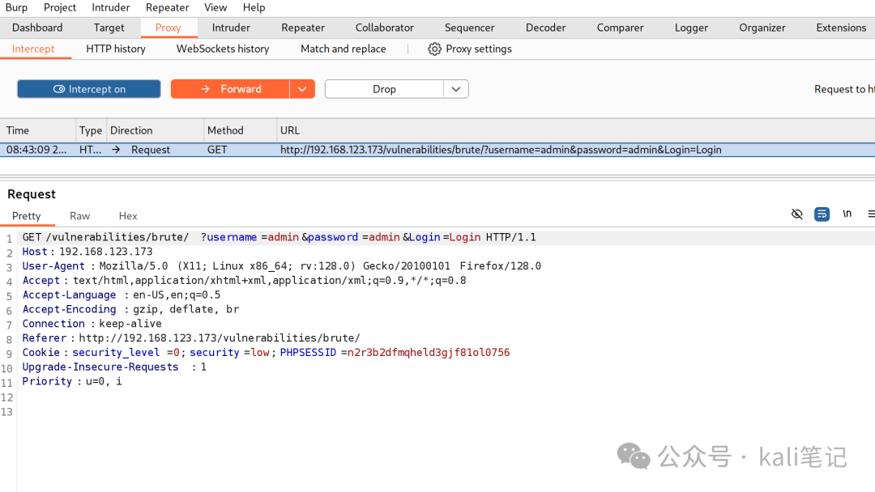The height and width of the screenshot is (492, 875).
Task: Open the Project menu
Action: [60, 7]
